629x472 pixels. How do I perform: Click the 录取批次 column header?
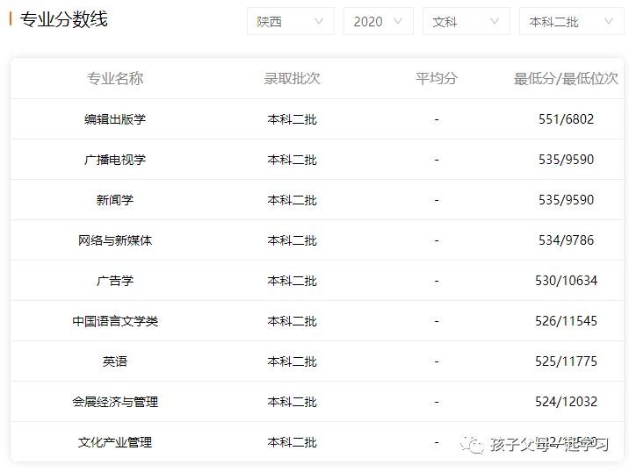(x=292, y=78)
